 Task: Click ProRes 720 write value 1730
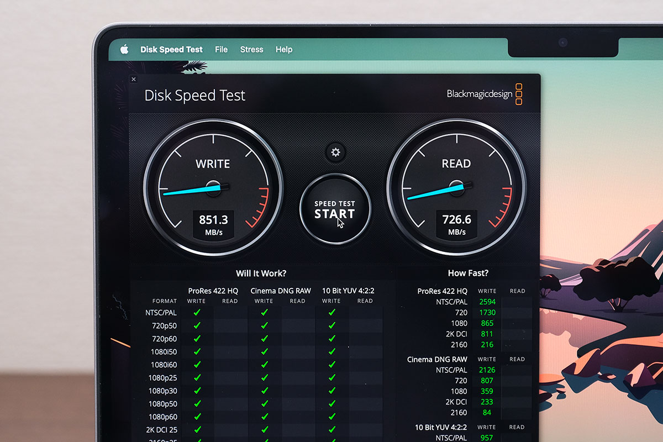(487, 312)
